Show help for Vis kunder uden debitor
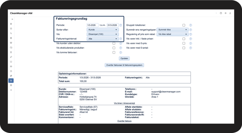Viewport: 242px width, 133px height. tap(121, 43)
